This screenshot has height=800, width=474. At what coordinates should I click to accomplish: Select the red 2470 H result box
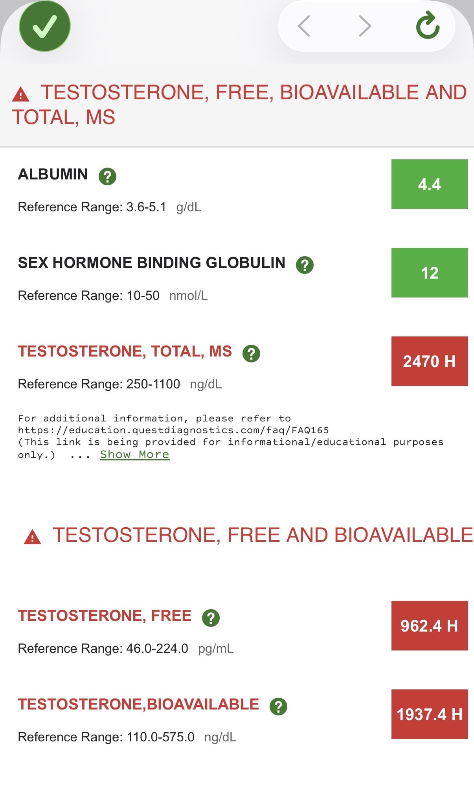[x=430, y=361]
